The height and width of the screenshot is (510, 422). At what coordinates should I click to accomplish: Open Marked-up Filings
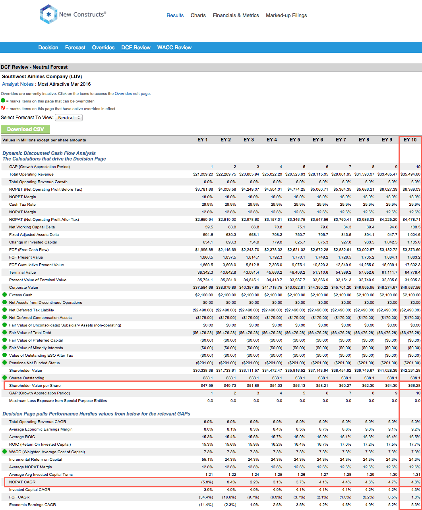pos(286,15)
